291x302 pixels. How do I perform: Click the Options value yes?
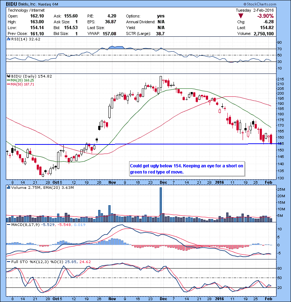(x=161, y=16)
